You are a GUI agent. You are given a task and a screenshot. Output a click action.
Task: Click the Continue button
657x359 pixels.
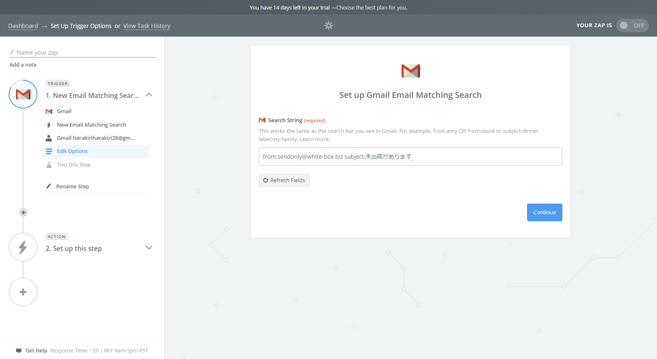click(x=544, y=212)
